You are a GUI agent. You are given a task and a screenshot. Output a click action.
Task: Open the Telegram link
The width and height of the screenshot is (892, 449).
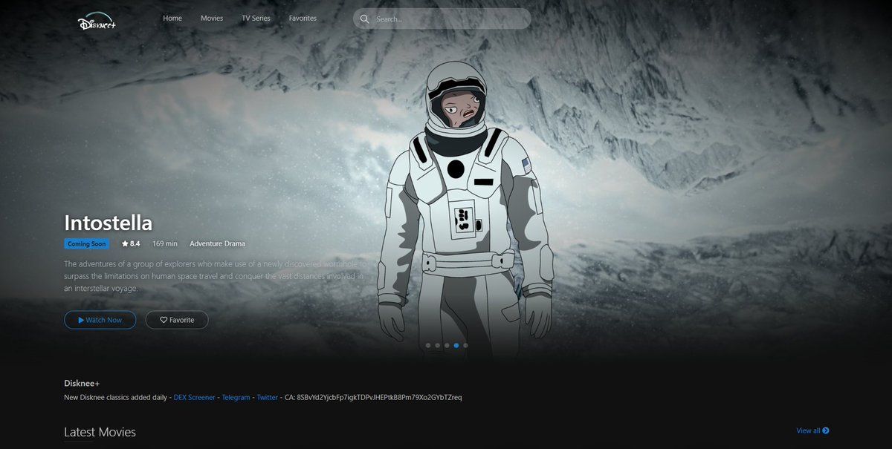236,398
